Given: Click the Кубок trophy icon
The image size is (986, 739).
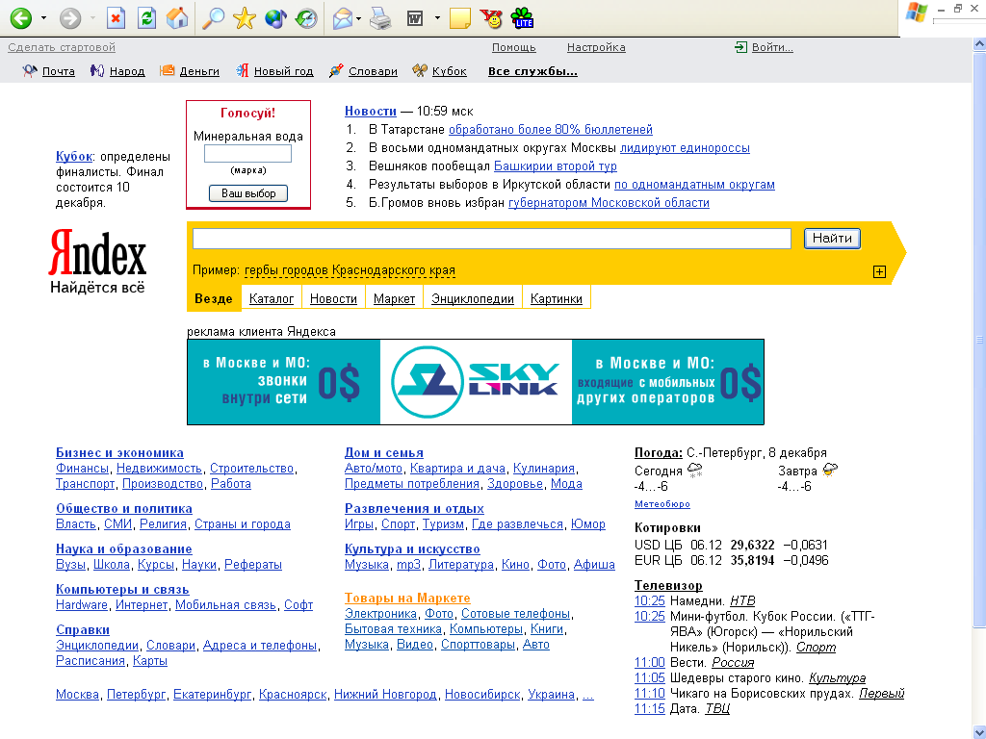Looking at the screenshot, I should click(420, 71).
